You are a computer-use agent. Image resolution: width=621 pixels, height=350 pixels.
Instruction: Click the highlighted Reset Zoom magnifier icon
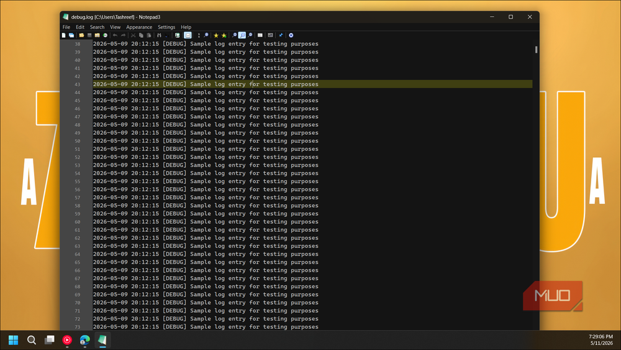pyautogui.click(x=242, y=35)
